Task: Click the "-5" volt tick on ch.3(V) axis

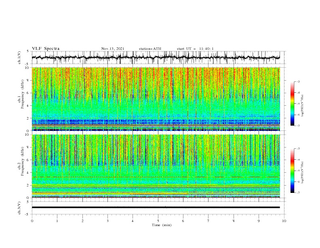Action: 27,214
